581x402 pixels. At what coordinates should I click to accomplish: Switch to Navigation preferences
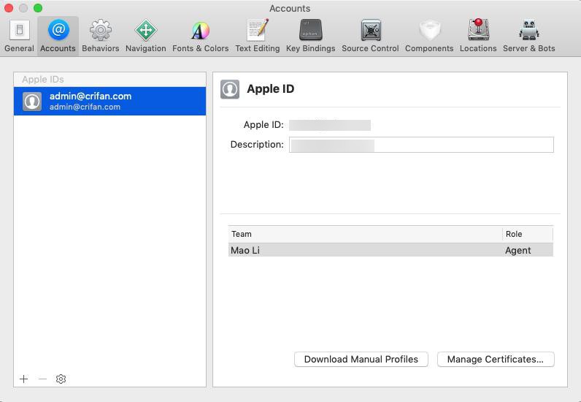[146, 36]
